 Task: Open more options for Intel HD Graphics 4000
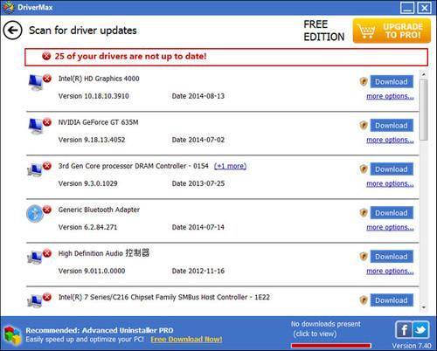click(390, 96)
